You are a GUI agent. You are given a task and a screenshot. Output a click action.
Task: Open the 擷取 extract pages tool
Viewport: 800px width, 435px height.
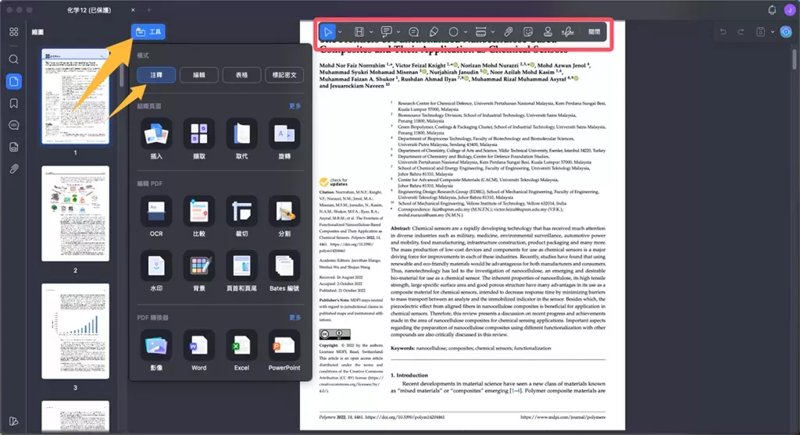[x=199, y=139]
